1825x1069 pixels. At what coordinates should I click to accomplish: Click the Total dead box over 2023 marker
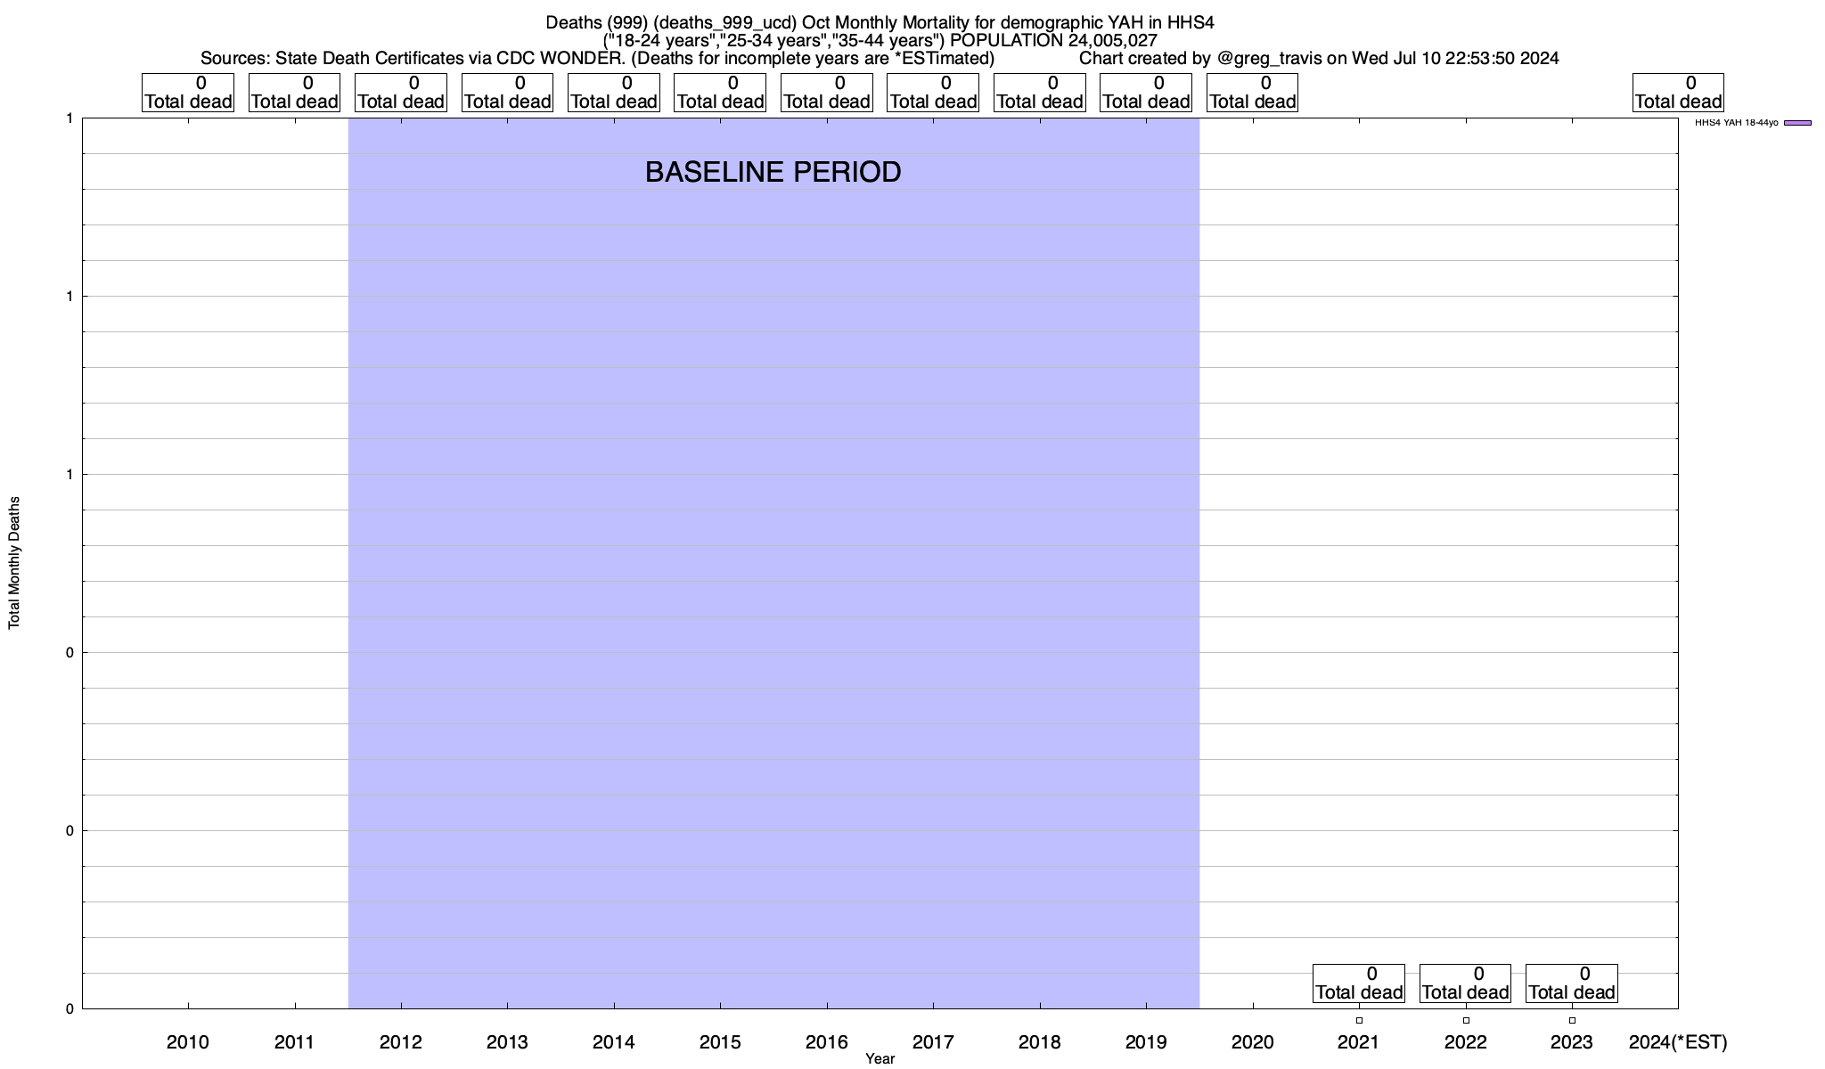[1572, 983]
